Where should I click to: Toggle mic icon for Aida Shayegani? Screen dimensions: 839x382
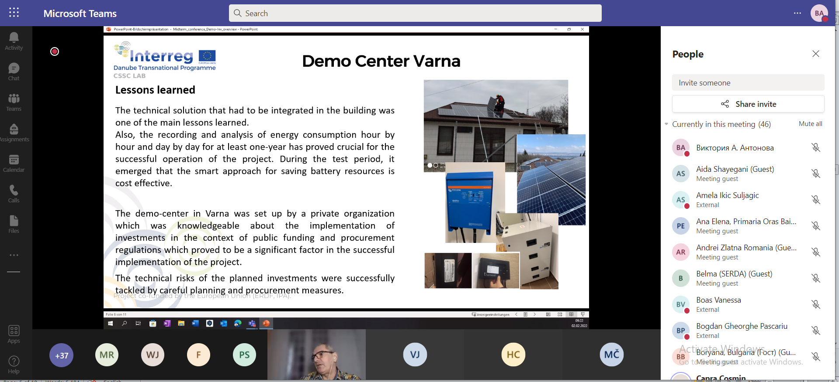[x=816, y=174]
